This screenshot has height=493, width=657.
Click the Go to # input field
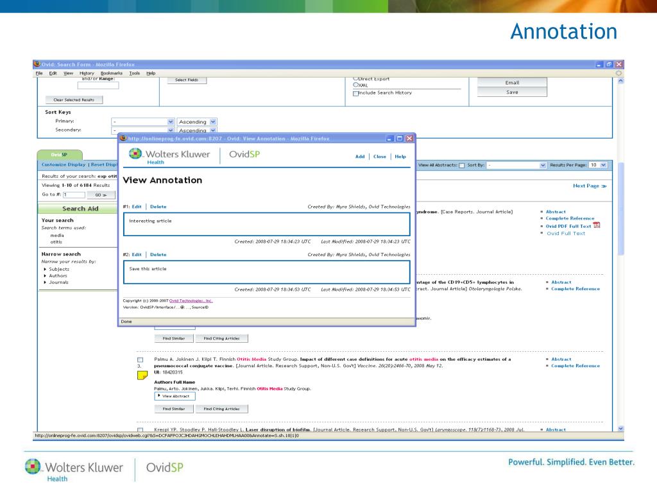(x=74, y=195)
